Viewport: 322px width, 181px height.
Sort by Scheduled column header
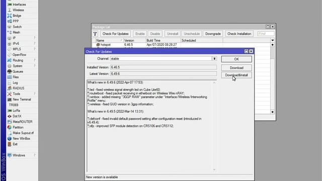202,40
